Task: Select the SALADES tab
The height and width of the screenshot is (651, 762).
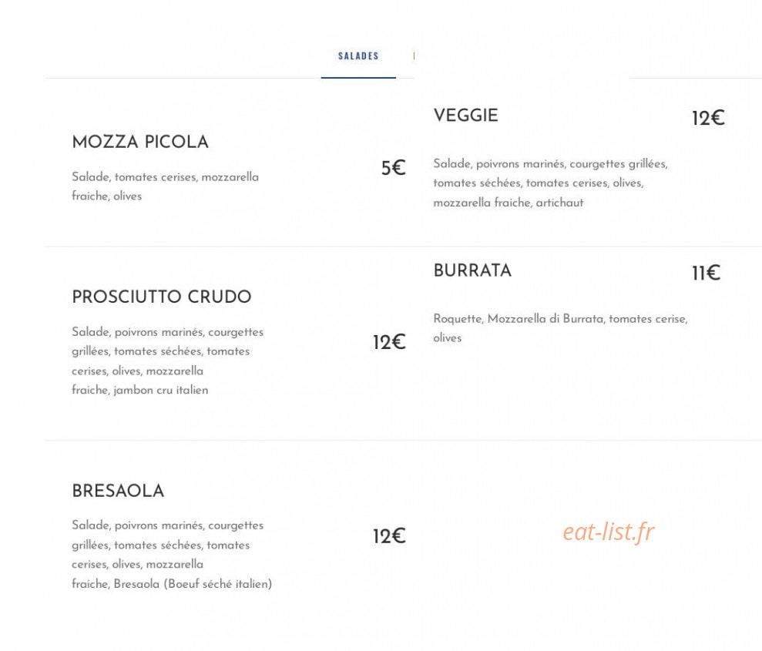Action: [x=358, y=56]
